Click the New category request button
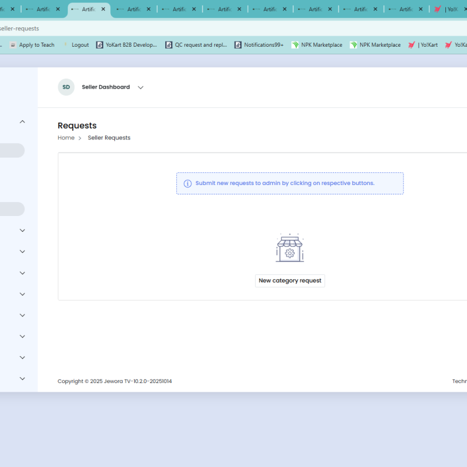 [x=290, y=281]
